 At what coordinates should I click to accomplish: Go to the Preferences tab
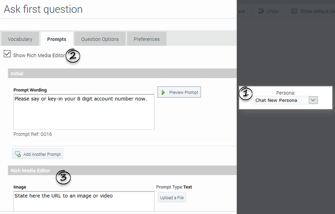click(147, 39)
